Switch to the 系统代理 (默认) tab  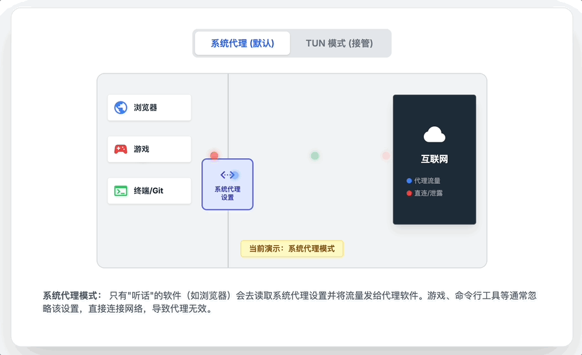242,44
